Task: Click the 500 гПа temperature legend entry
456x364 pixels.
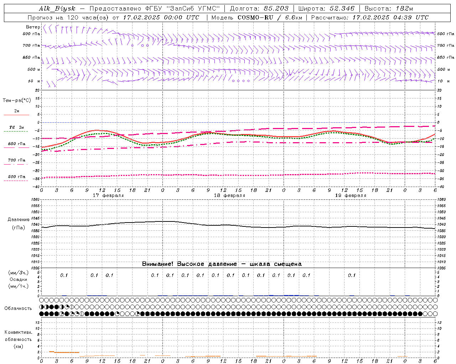Action: pyautogui.click(x=17, y=177)
